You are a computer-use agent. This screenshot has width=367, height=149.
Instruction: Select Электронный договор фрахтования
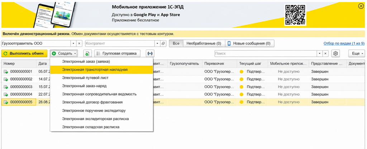101,102
